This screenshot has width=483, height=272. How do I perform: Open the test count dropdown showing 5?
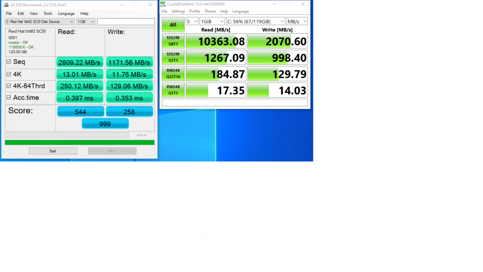pyautogui.click(x=192, y=21)
